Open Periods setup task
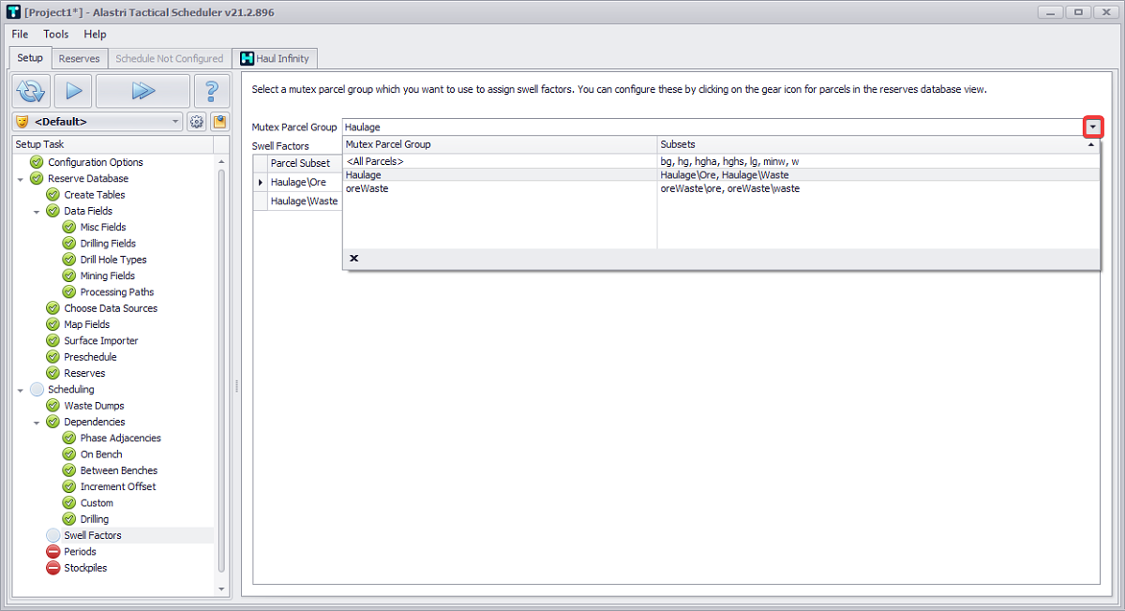1125x611 pixels. [x=80, y=552]
